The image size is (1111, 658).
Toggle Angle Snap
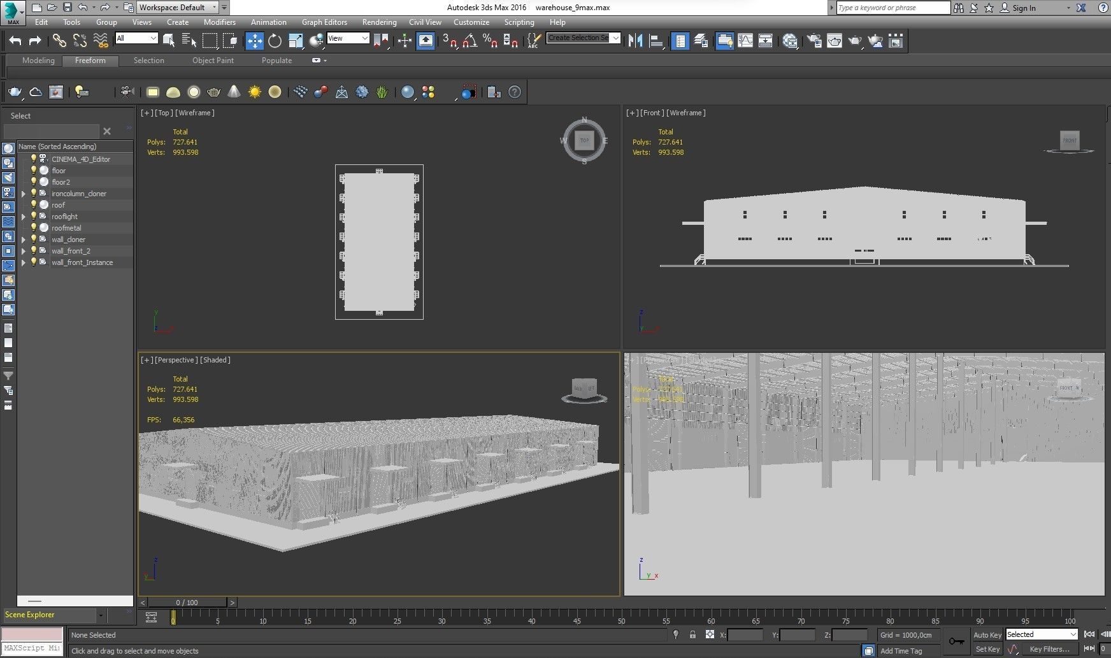coord(470,41)
